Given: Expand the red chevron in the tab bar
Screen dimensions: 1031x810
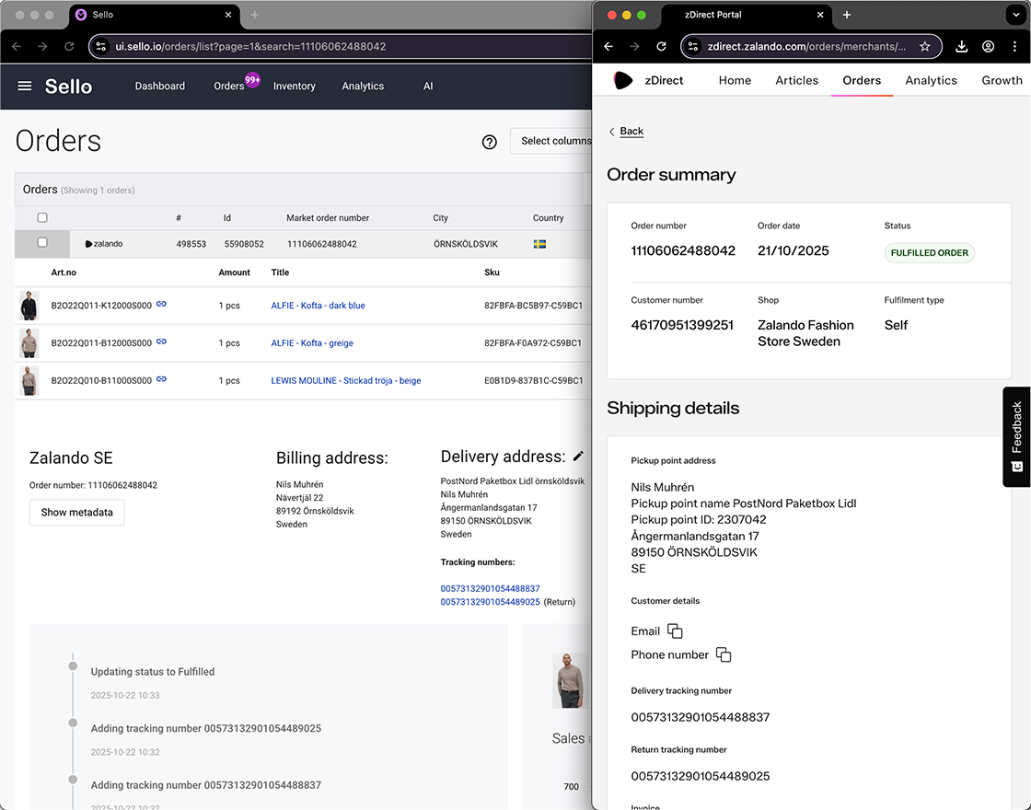Looking at the screenshot, I should (1017, 15).
